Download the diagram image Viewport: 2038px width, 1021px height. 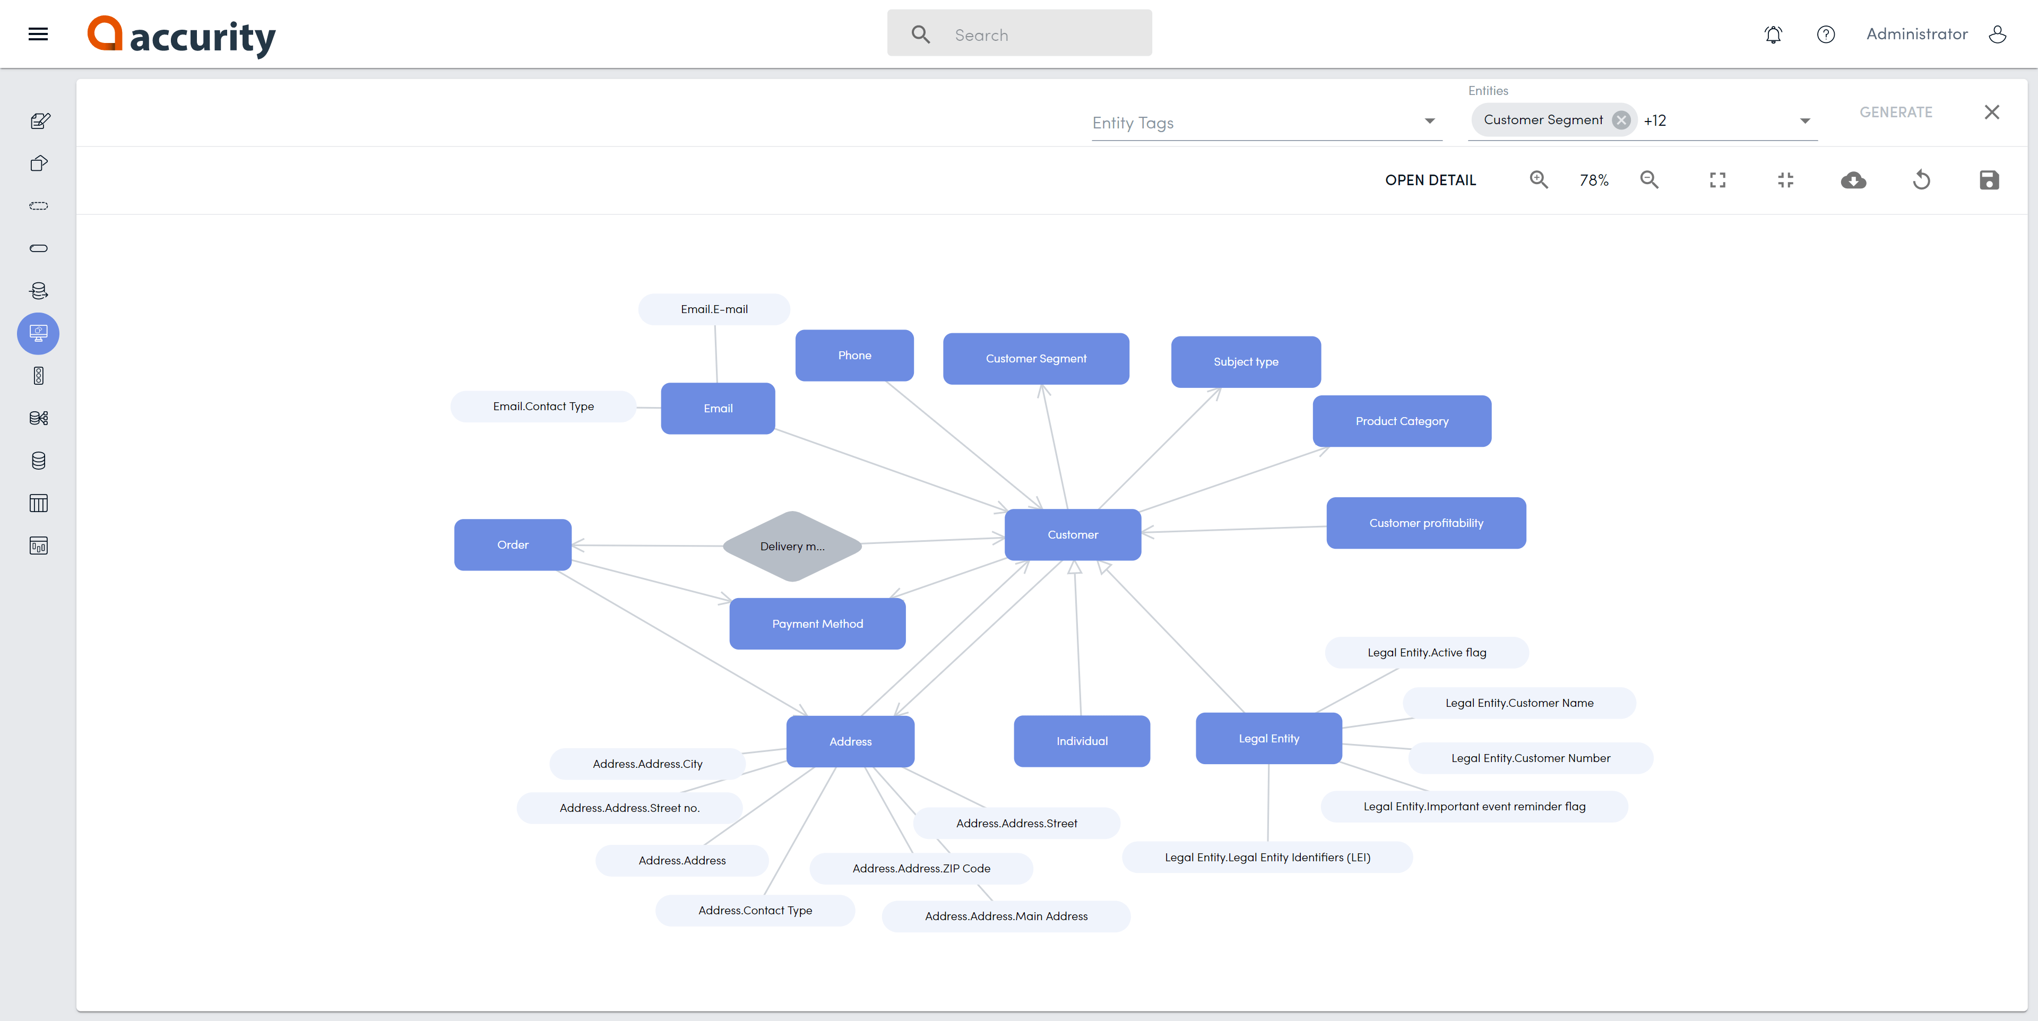point(1854,179)
